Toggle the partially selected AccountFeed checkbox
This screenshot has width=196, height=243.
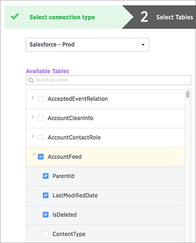pyautogui.click(x=41, y=157)
